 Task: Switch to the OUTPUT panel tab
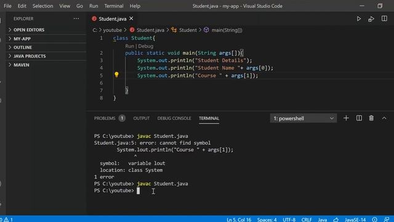tap(142, 118)
